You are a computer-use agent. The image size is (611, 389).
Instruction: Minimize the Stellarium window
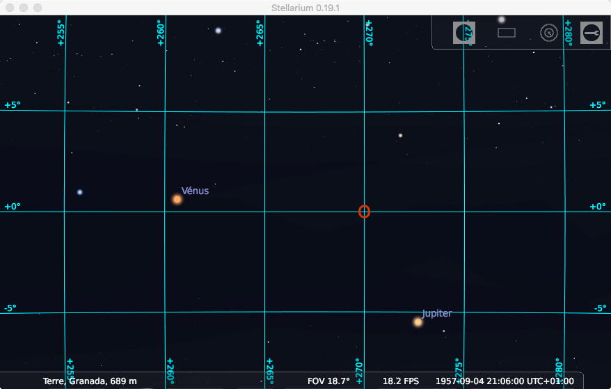[x=23, y=8]
